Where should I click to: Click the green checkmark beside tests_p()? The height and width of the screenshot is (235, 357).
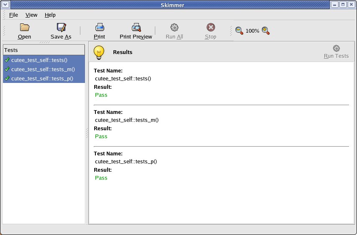click(7, 78)
